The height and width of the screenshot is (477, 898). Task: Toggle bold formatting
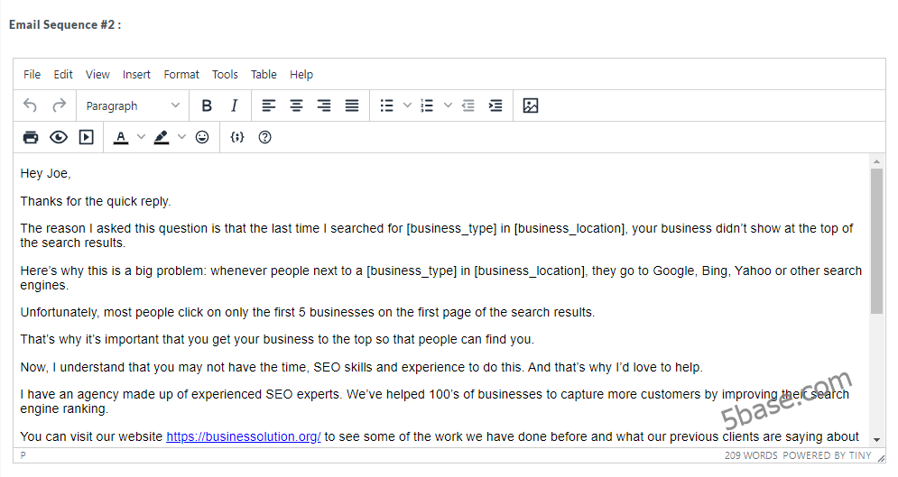(x=207, y=105)
